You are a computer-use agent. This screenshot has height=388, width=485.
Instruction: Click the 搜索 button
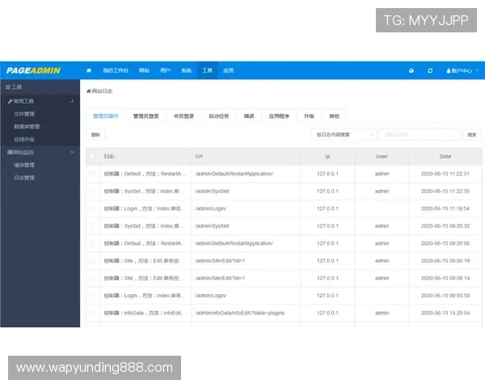pyautogui.click(x=472, y=134)
